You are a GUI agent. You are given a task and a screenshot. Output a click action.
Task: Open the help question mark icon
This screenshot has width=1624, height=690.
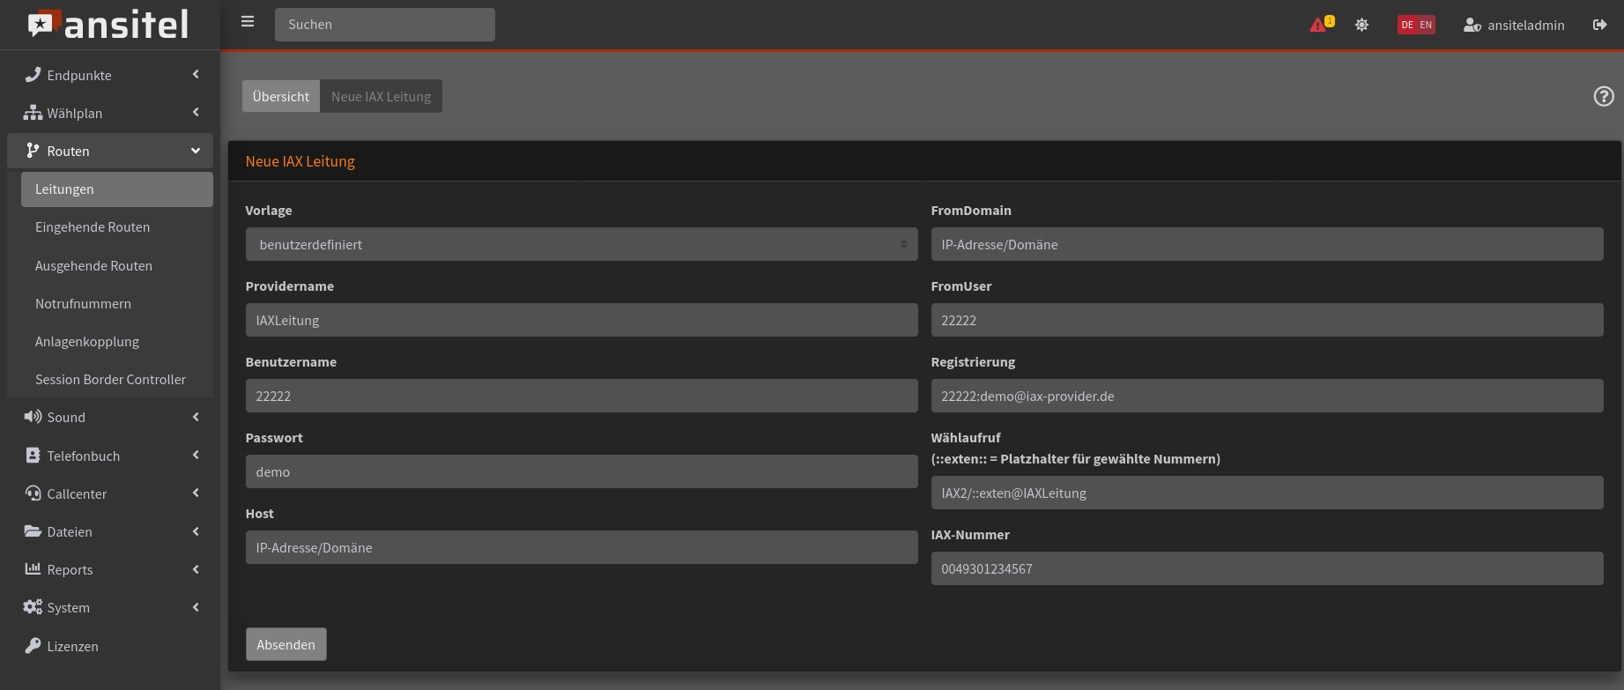(1603, 97)
